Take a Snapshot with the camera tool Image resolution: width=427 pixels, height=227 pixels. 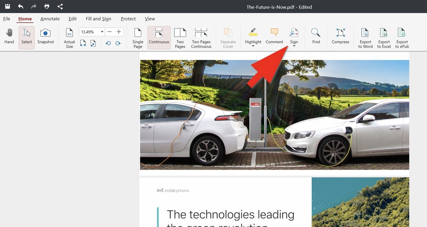click(46, 37)
